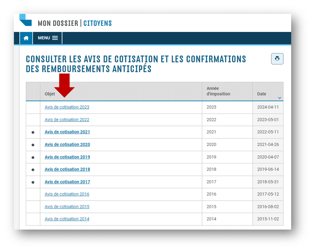The height and width of the screenshot is (250, 312).
Task: Open Avis de cotisation 2023 link
Action: coord(67,107)
